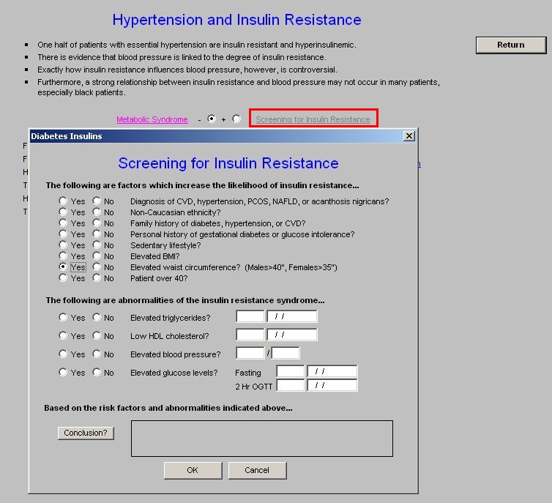The image size is (552, 503).
Task: Click the Conclusion? button
Action: click(x=86, y=433)
